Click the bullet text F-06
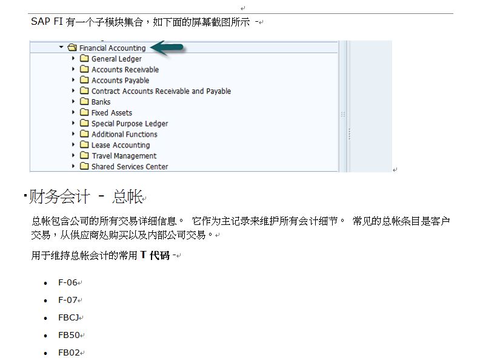This screenshot has width=480, height=364. click(x=67, y=282)
